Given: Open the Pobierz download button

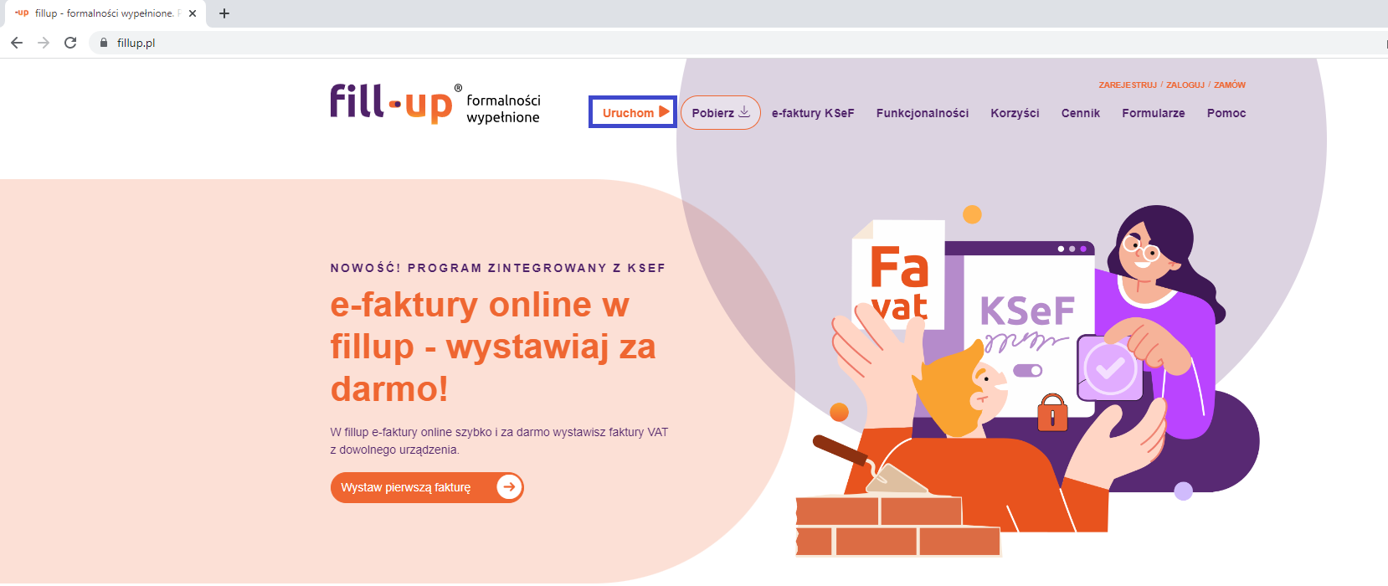Looking at the screenshot, I should click(721, 113).
